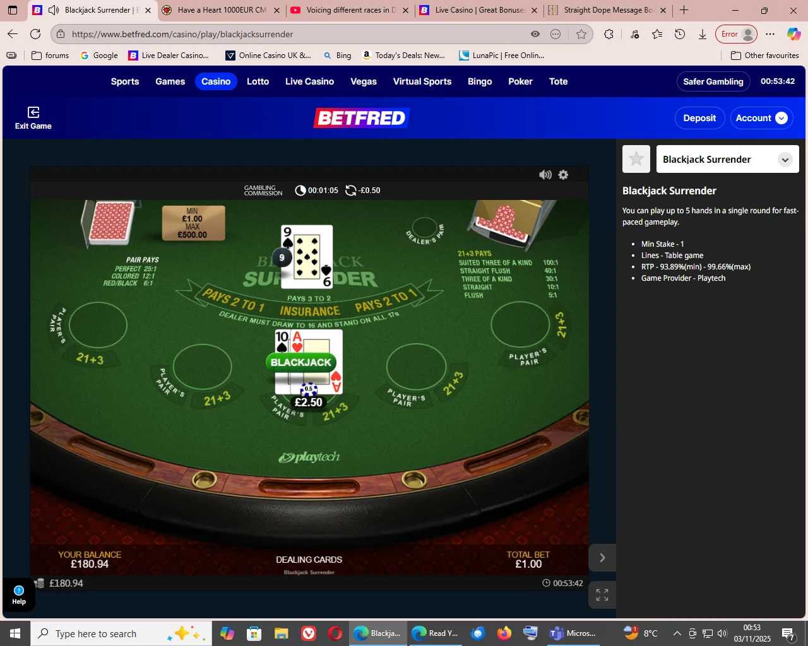808x646 pixels.
Task: Open Safer Gambling
Action: pos(713,81)
